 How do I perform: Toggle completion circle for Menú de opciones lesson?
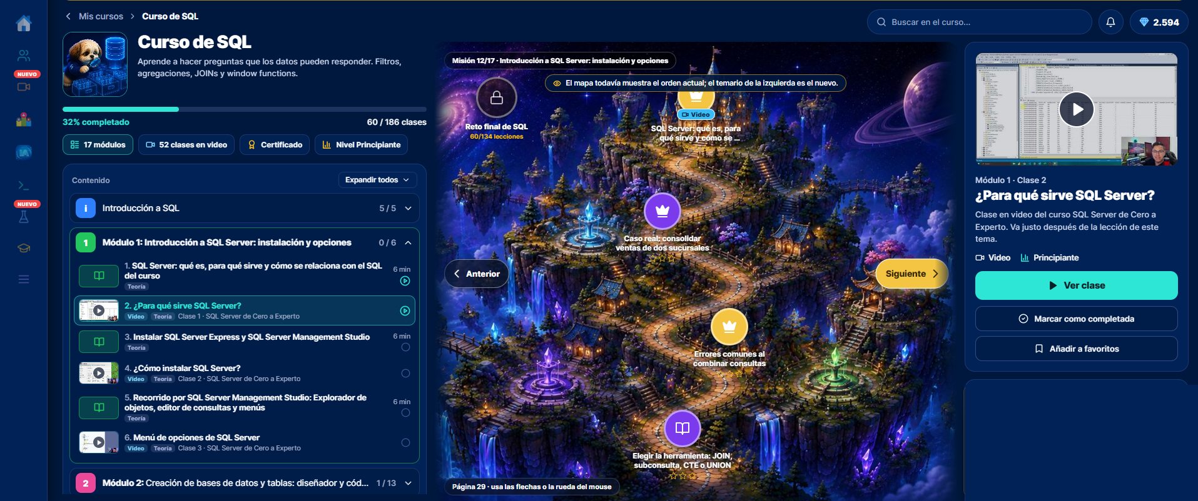[405, 443]
